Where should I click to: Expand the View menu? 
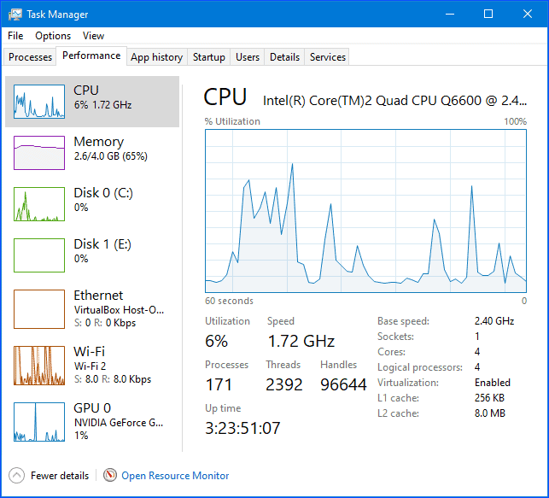(93, 36)
